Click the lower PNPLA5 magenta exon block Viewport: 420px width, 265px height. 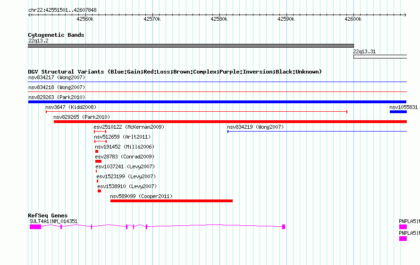pyautogui.click(x=403, y=239)
